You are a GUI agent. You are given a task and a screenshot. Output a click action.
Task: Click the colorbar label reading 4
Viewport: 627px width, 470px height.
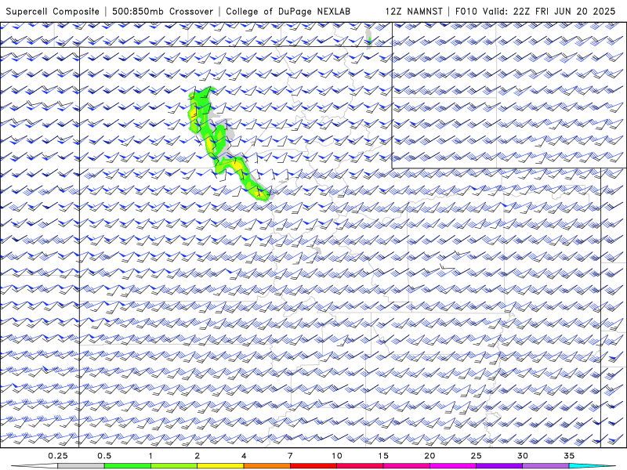coord(244,456)
